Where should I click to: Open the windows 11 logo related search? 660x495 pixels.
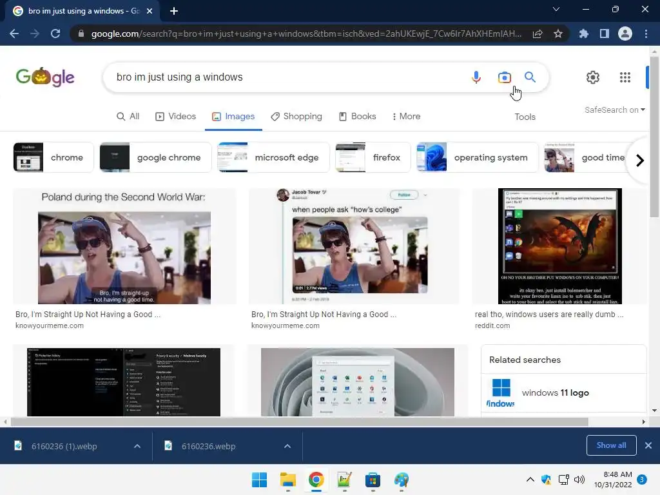pos(563,393)
